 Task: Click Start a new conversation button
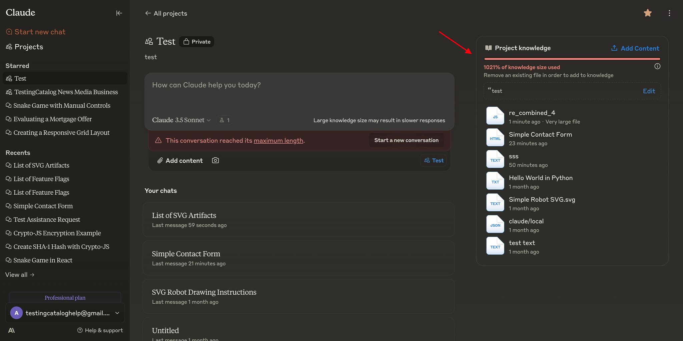pos(406,140)
